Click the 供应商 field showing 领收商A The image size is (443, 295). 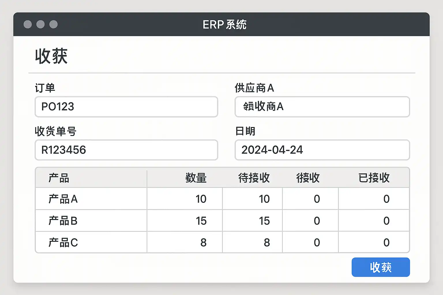322,107
